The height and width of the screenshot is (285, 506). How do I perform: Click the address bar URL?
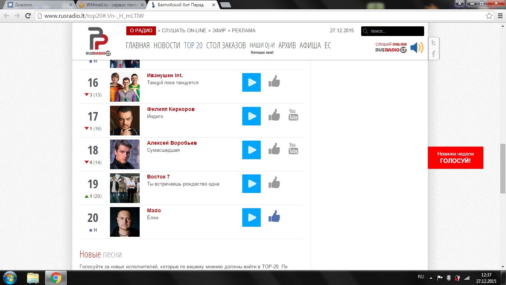tap(94, 16)
